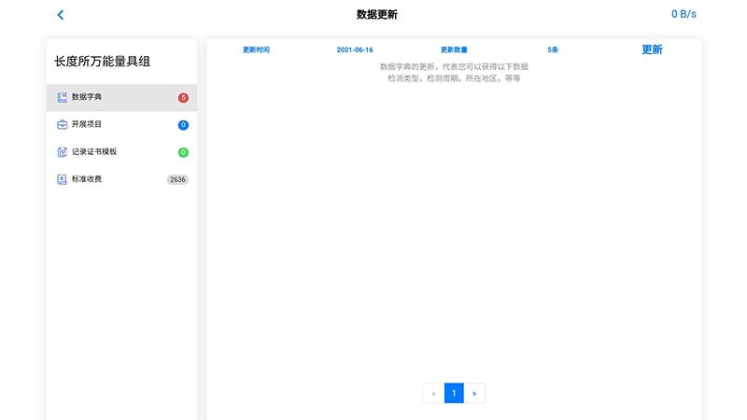Click the red badge showing 5

click(x=183, y=98)
